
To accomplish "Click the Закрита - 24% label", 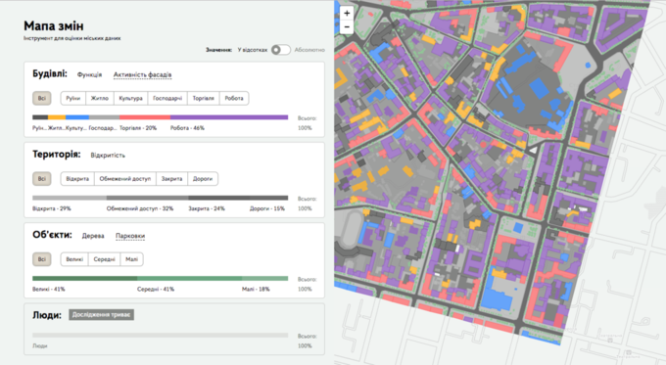I will [x=207, y=208].
